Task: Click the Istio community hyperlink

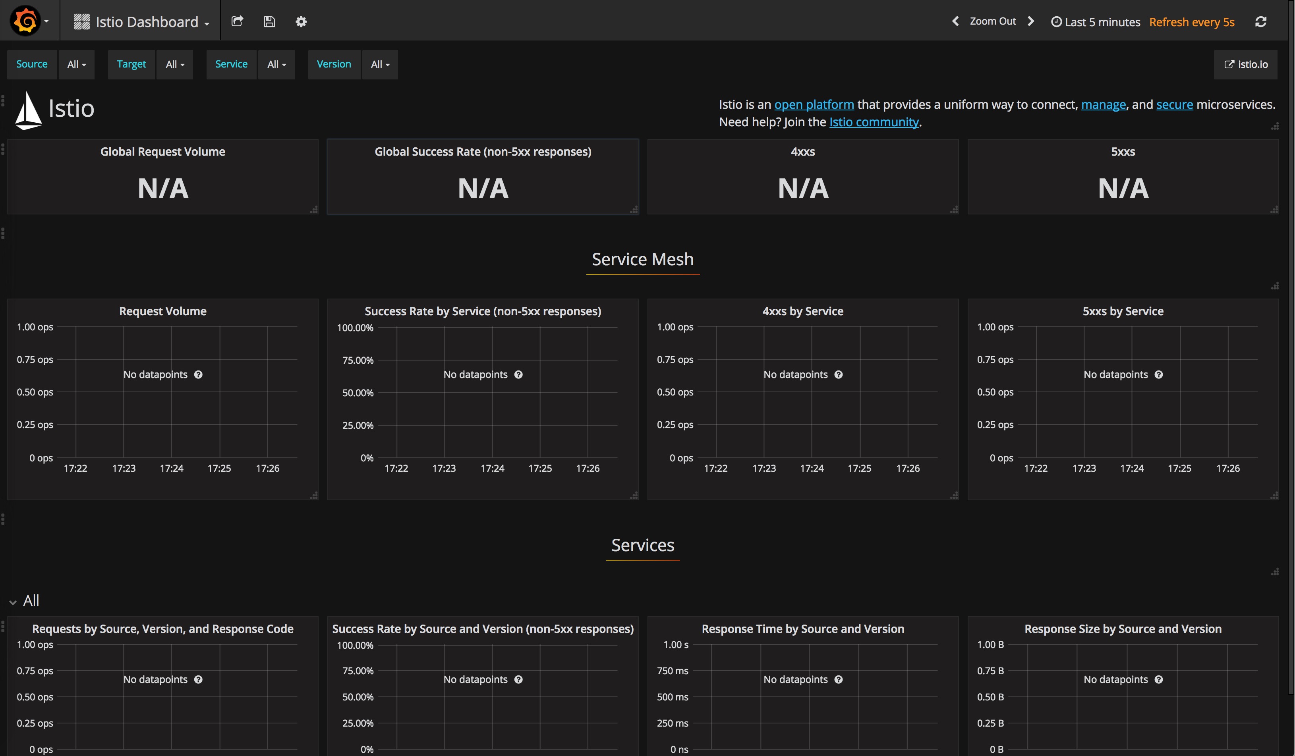Action: [x=874, y=121]
